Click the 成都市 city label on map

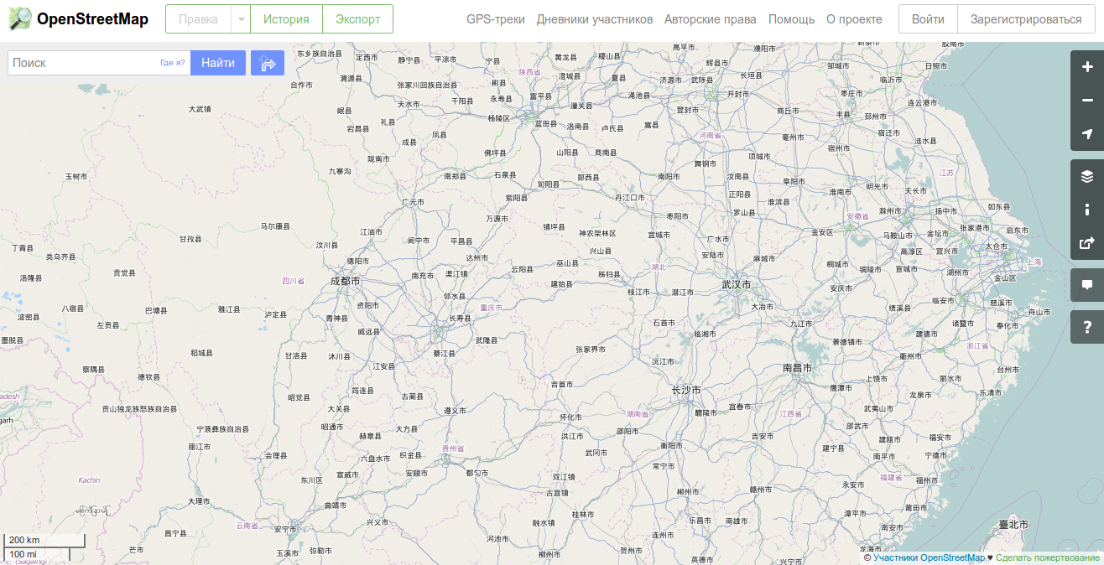click(345, 282)
